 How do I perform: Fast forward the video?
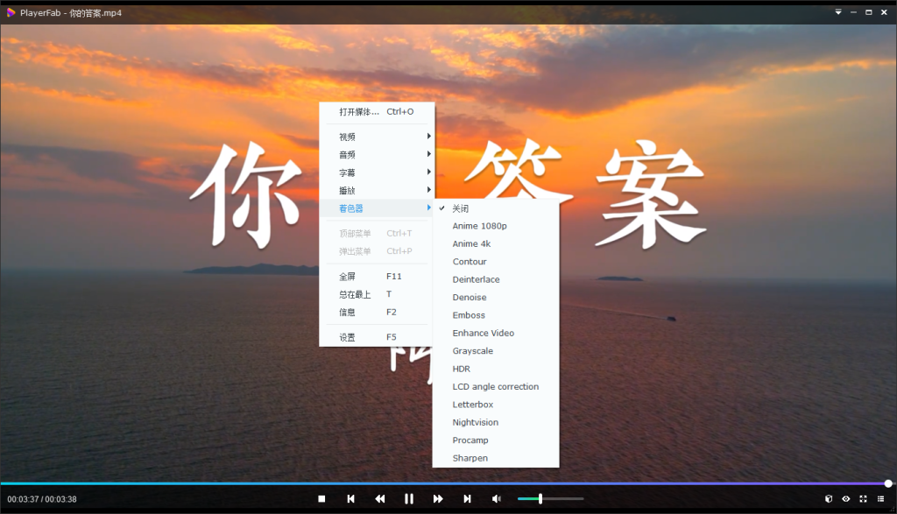pyautogui.click(x=438, y=498)
